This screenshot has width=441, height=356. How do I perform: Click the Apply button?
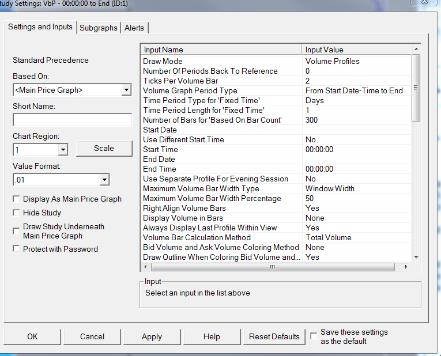point(152,336)
